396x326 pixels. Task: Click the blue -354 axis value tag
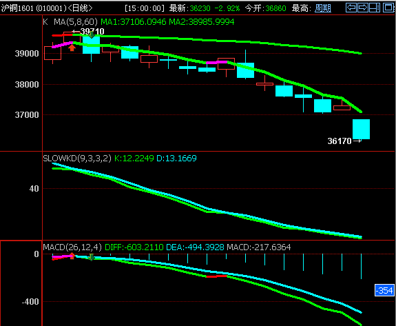[384, 290]
